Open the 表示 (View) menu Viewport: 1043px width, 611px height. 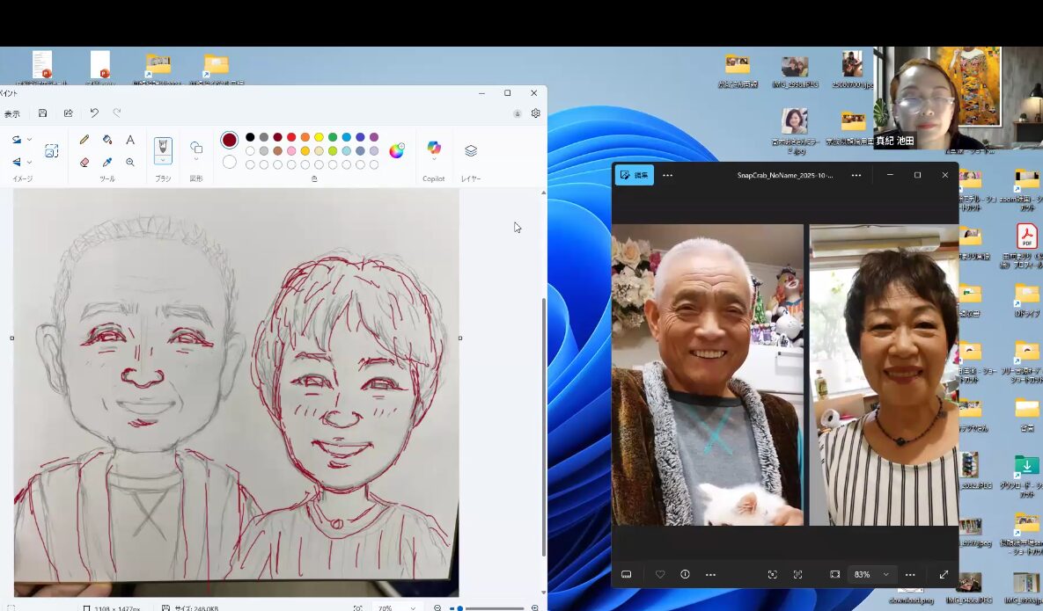tap(12, 113)
